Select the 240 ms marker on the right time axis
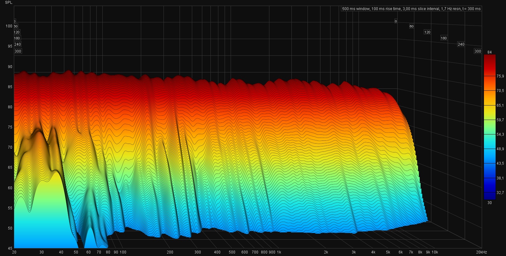This screenshot has height=256, width=506. 461,44
